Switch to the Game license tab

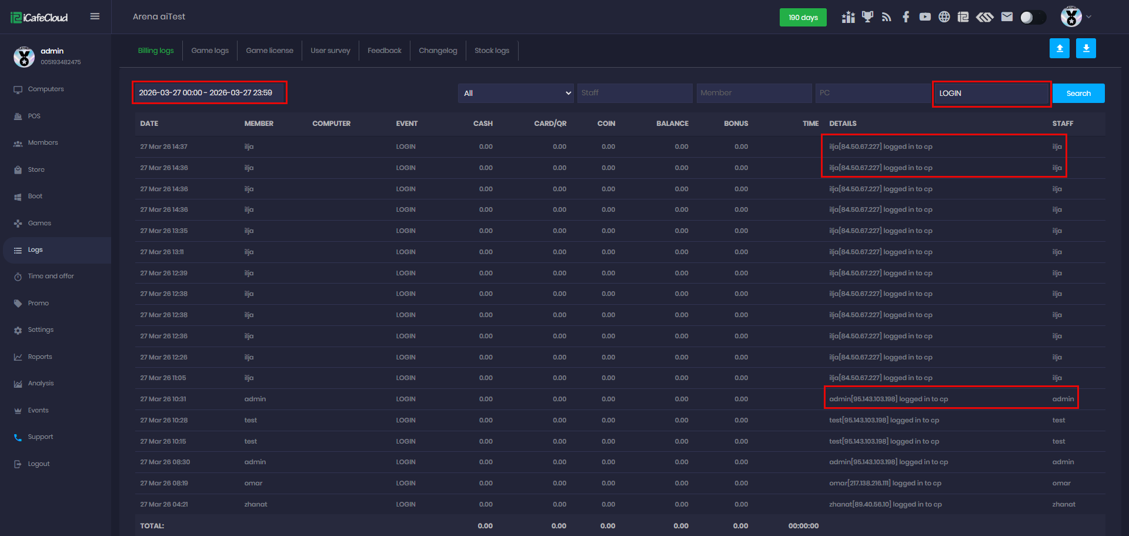click(x=269, y=51)
